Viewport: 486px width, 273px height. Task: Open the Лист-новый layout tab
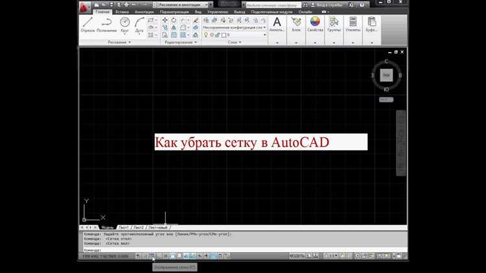pos(157,228)
